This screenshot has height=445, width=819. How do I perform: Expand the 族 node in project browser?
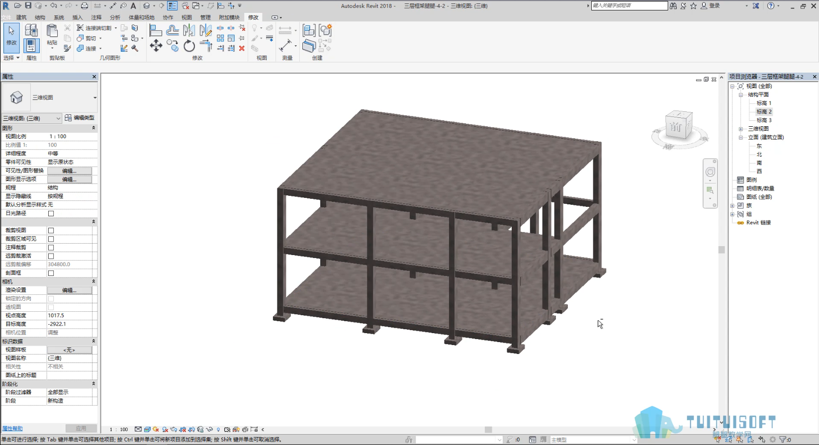[x=732, y=205]
